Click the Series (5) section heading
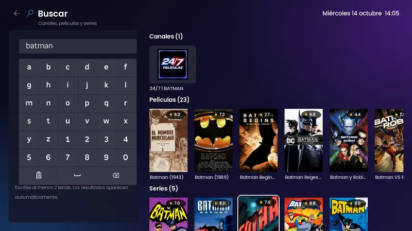This screenshot has width=412, height=231. click(x=163, y=188)
